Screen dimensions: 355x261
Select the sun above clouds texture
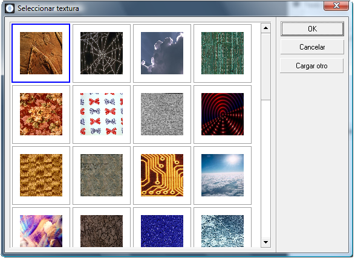(x=223, y=175)
